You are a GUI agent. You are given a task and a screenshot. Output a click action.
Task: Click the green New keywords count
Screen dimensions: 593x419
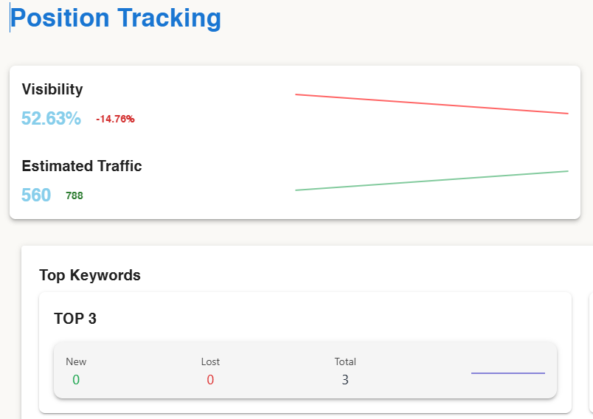tap(76, 380)
